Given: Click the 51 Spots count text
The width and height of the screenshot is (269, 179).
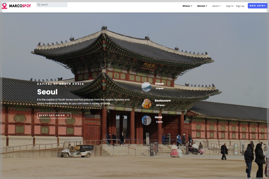Looking at the screenshot, I should point(160,88).
